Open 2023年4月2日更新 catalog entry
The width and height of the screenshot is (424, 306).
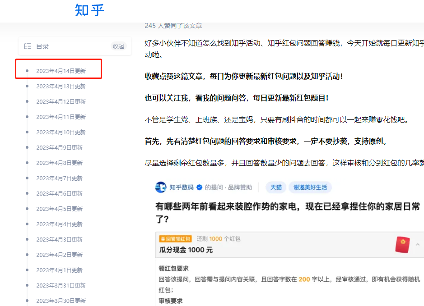[x=59, y=255]
